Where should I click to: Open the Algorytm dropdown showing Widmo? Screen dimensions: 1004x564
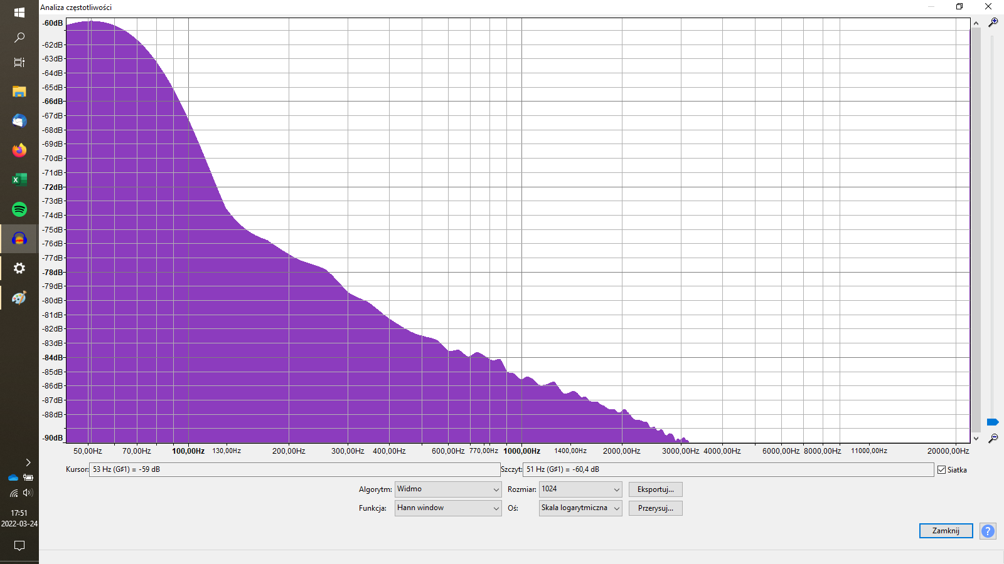[x=447, y=489]
